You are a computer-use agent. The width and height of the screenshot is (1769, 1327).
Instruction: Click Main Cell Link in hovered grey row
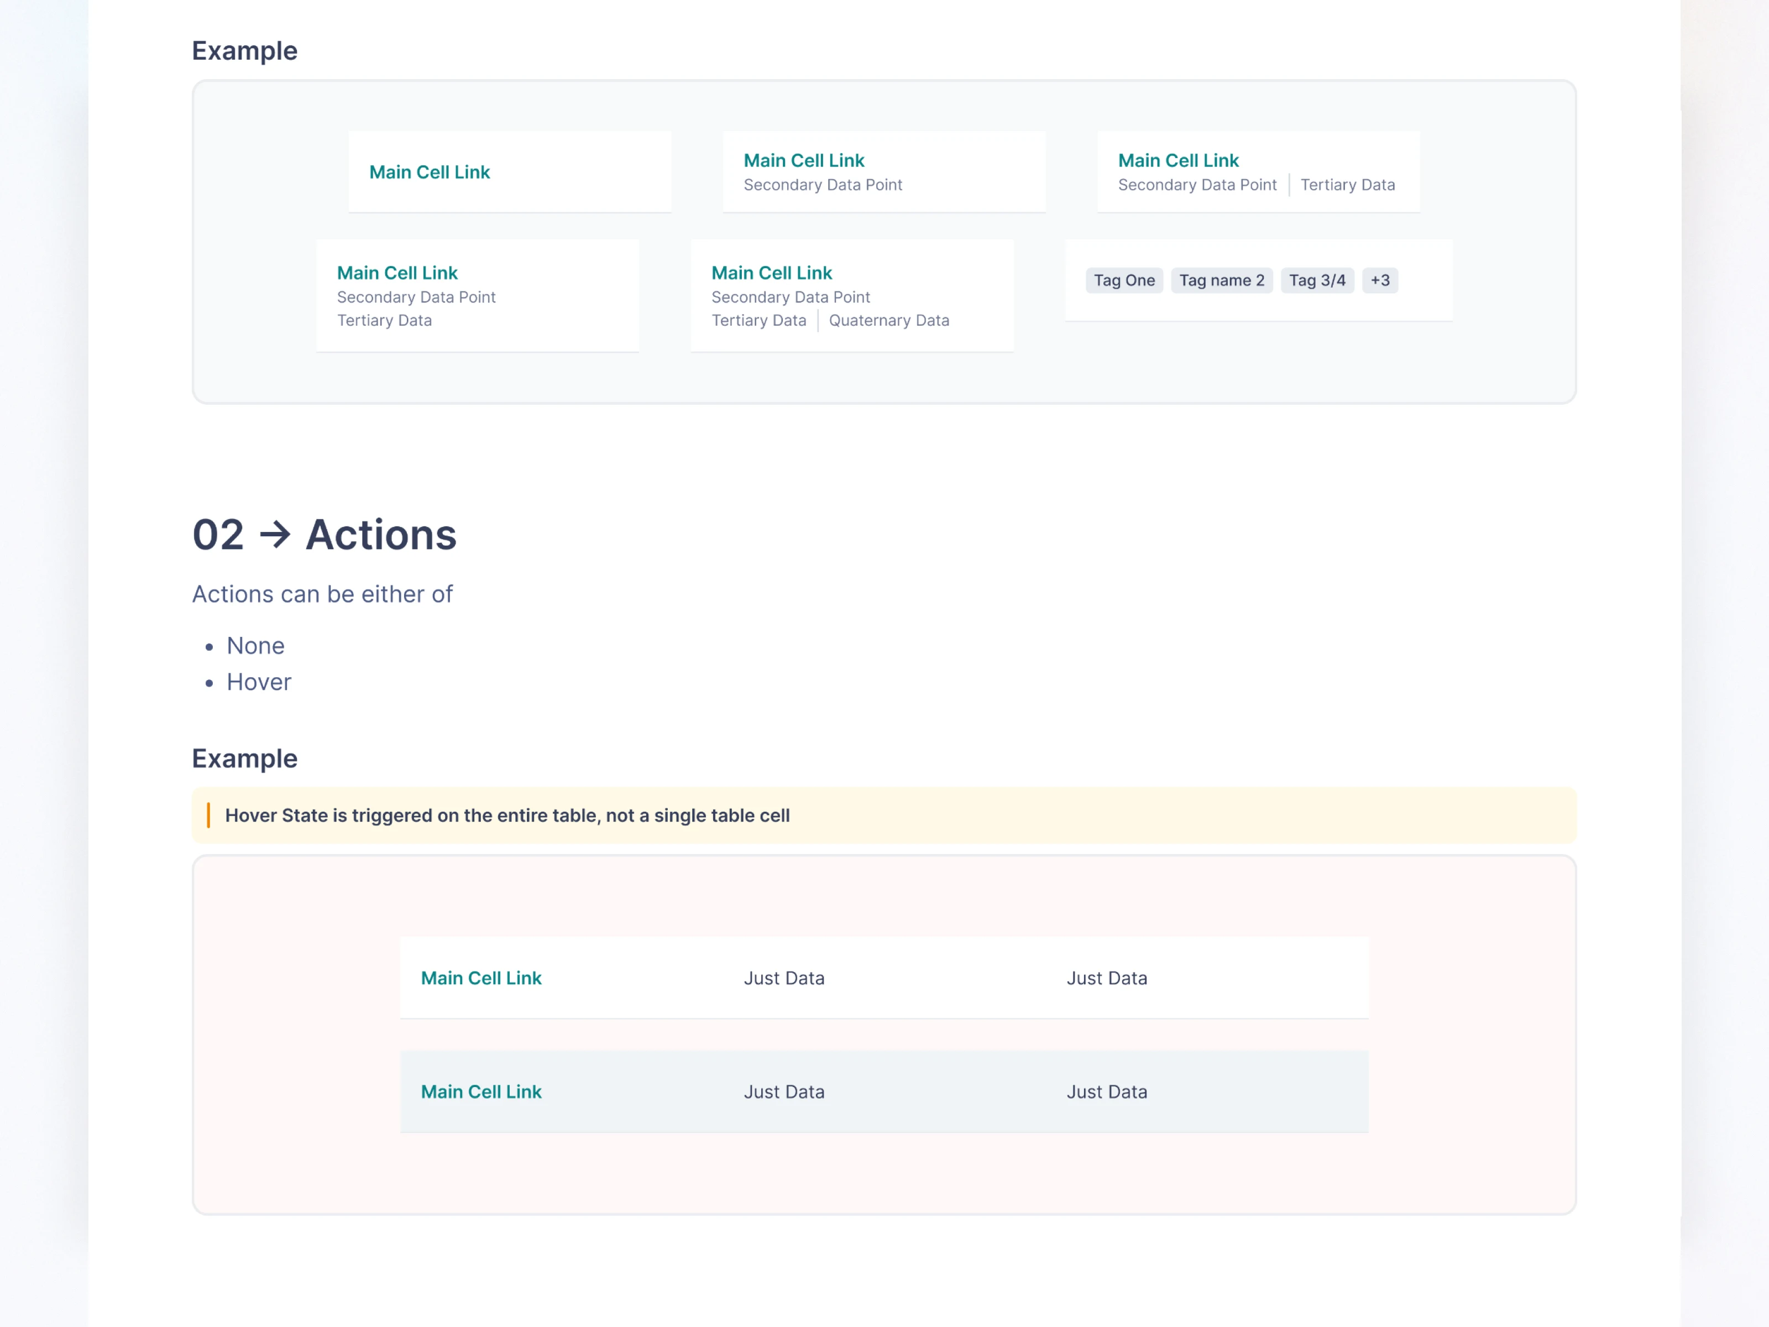pos(480,1092)
